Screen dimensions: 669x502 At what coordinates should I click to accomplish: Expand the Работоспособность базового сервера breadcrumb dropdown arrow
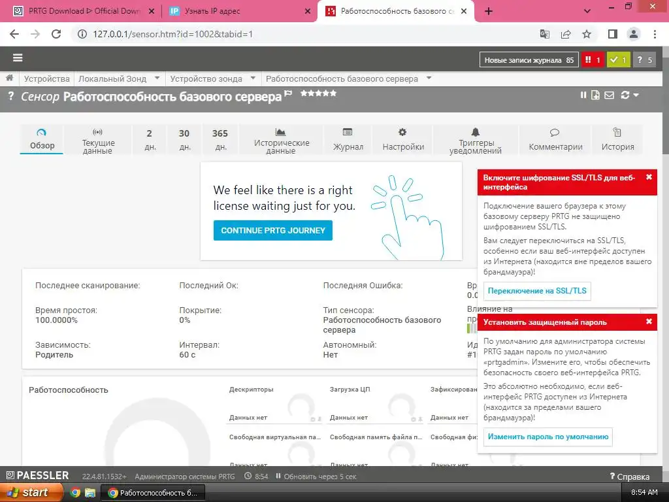429,78
